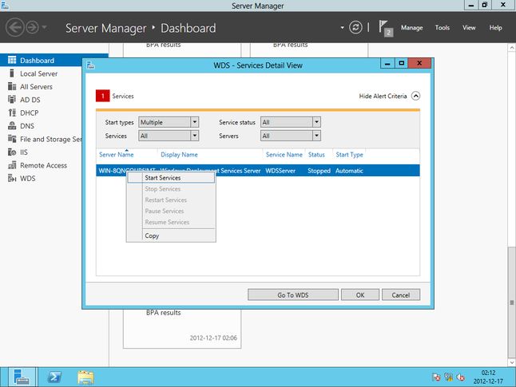The width and height of the screenshot is (516, 387).
Task: Open the View menu
Action: [x=469, y=28]
